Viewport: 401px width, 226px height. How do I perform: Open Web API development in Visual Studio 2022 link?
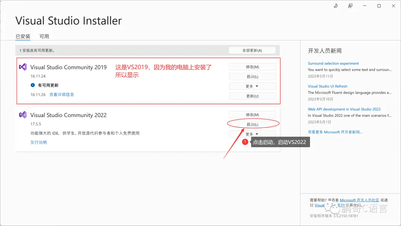pos(344,109)
